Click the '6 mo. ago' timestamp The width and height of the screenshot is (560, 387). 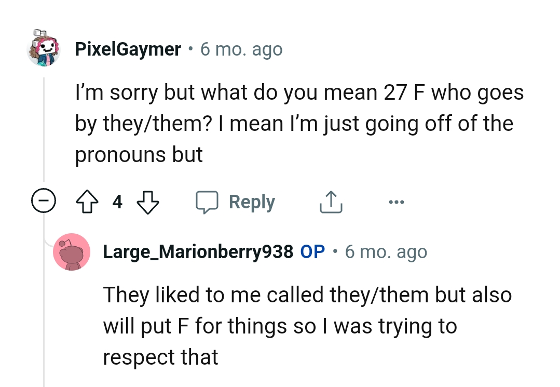242,48
